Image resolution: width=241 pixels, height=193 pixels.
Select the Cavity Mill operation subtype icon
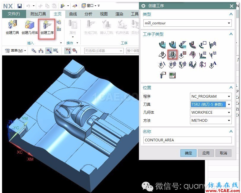coord(162,45)
